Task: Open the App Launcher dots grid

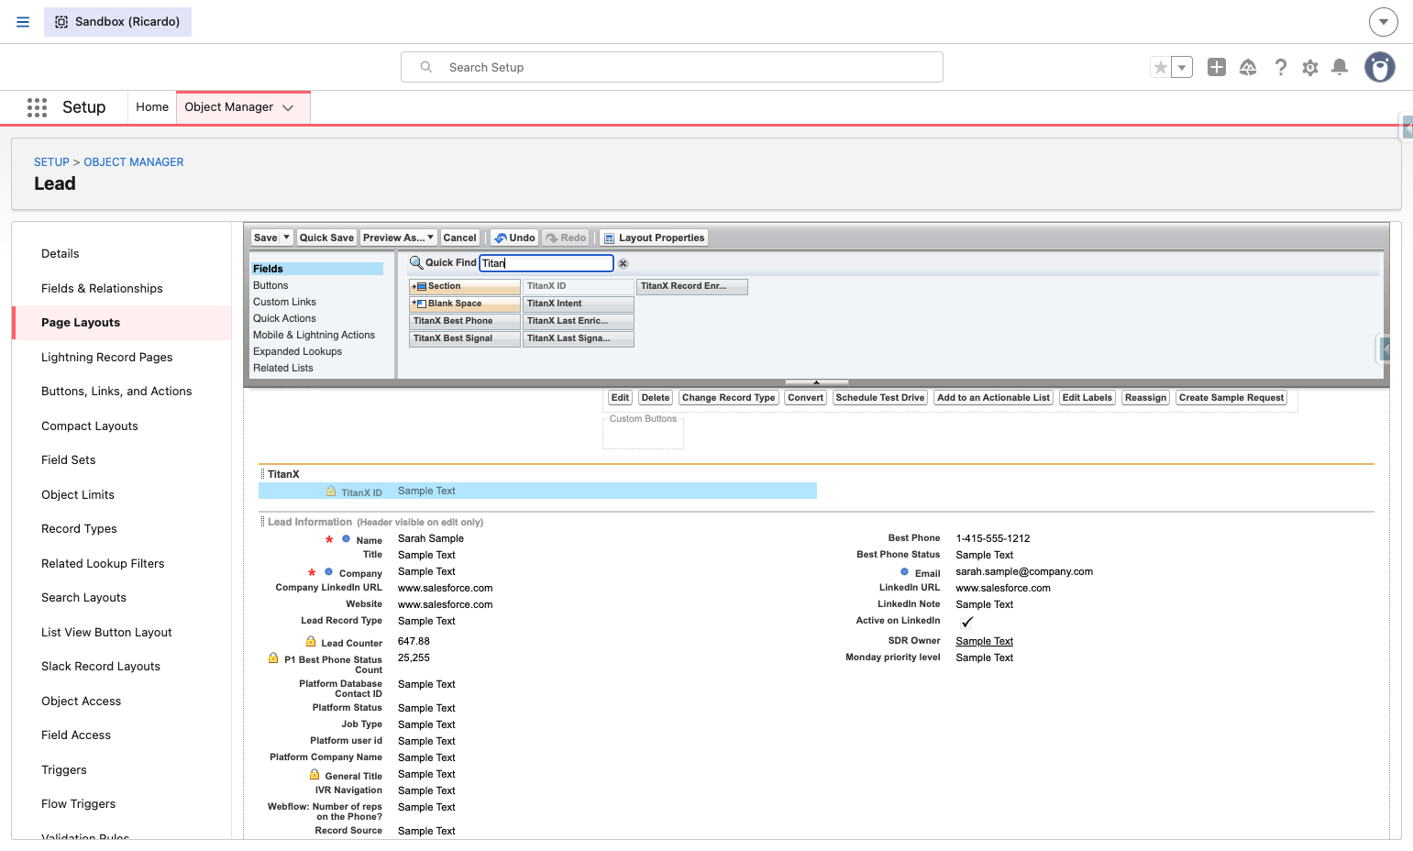Action: click(37, 107)
